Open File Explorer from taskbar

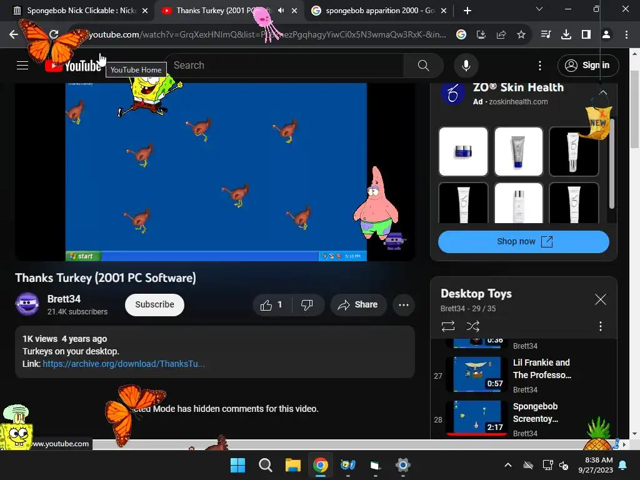(x=292, y=465)
